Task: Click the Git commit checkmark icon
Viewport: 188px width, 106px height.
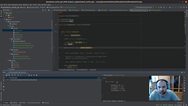Action: coord(176,7)
